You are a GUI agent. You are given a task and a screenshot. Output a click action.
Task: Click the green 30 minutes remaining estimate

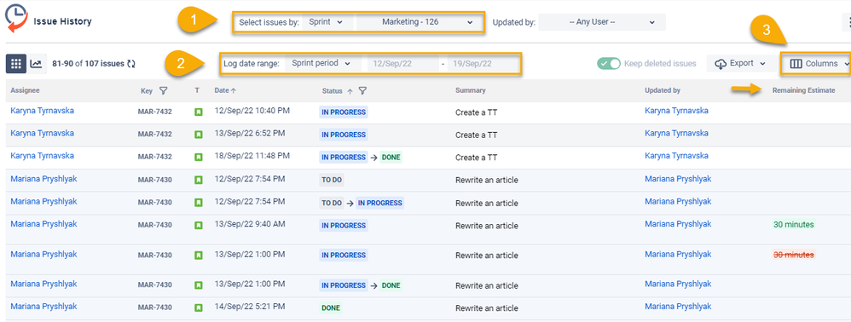794,224
